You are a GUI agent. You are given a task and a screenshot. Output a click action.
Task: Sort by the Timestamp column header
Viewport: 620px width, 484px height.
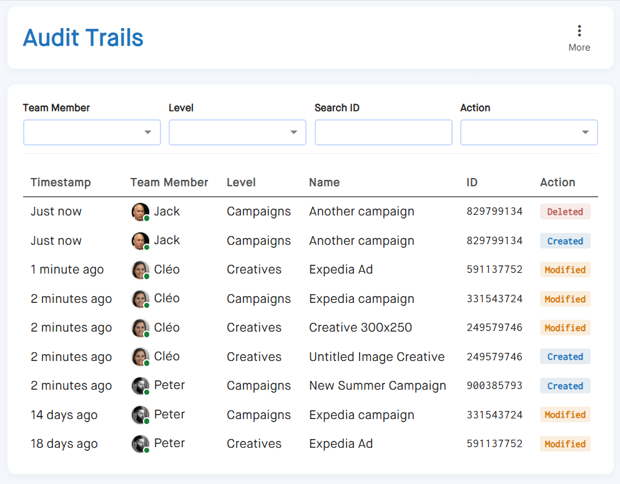(61, 182)
